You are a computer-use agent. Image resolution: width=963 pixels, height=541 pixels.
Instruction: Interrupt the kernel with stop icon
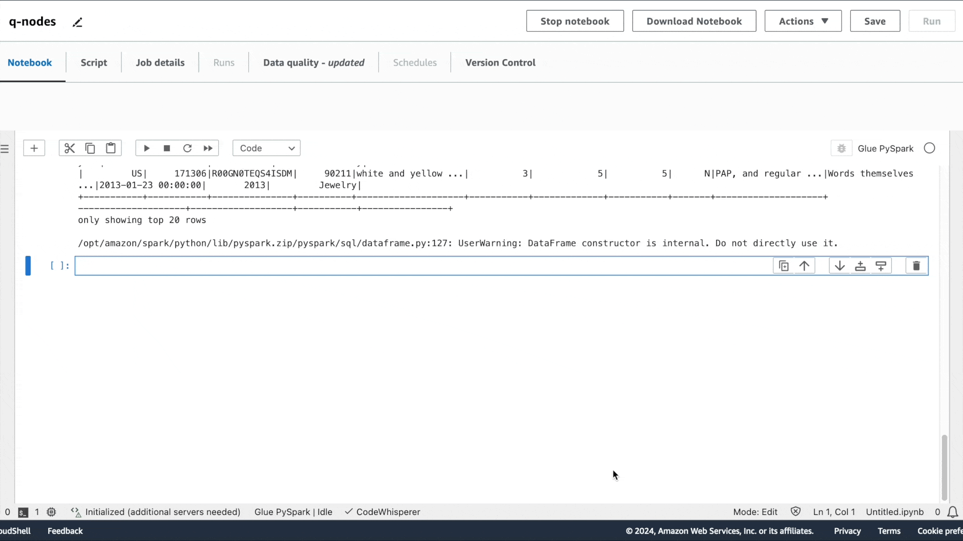[x=167, y=148]
